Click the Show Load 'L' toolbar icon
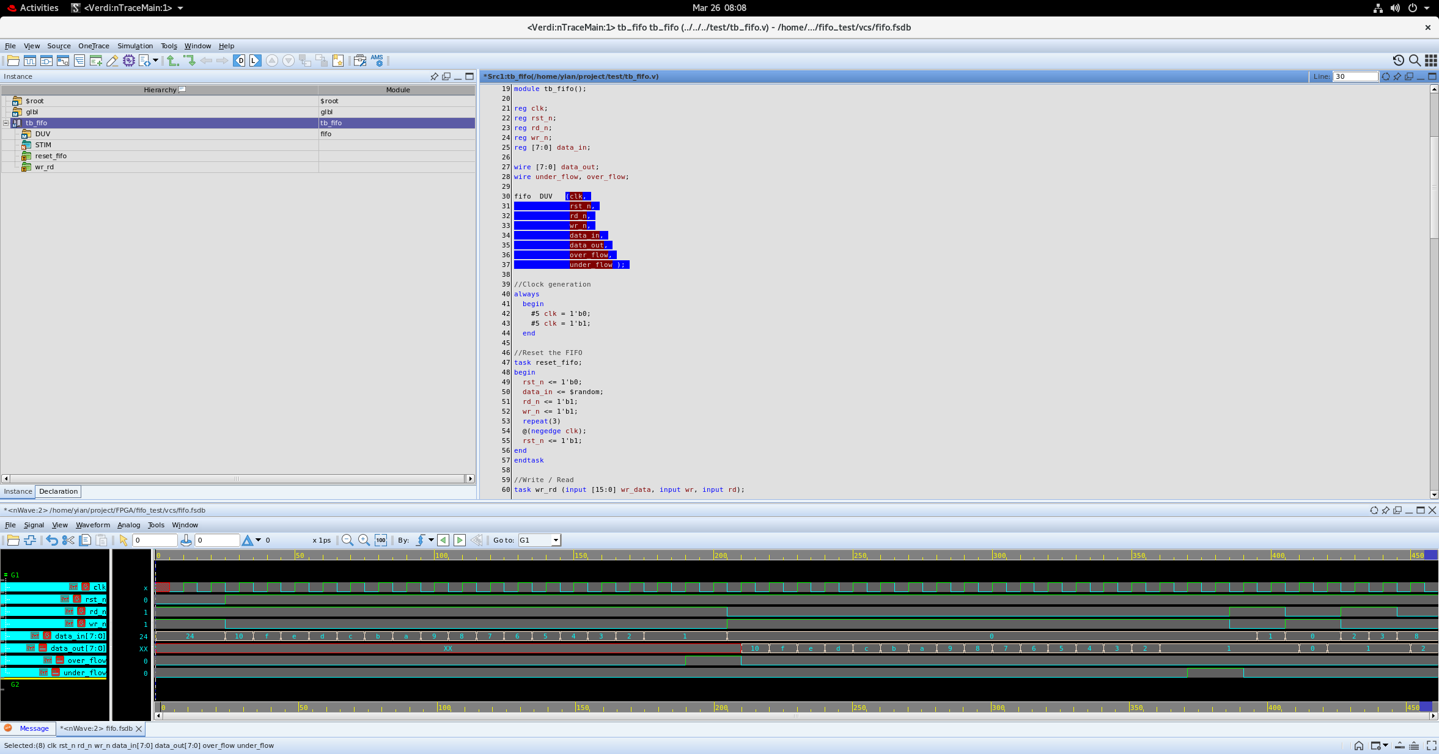The width and height of the screenshot is (1439, 754). click(x=256, y=60)
